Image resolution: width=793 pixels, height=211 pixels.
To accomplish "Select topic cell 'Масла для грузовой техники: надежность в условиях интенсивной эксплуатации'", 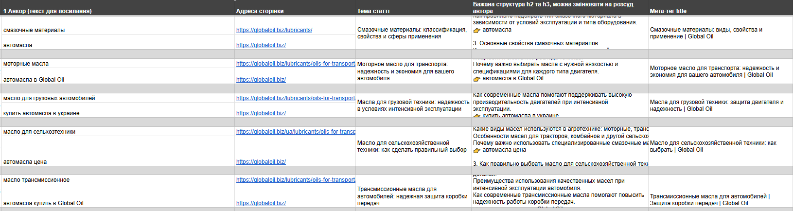I will click(x=414, y=105).
